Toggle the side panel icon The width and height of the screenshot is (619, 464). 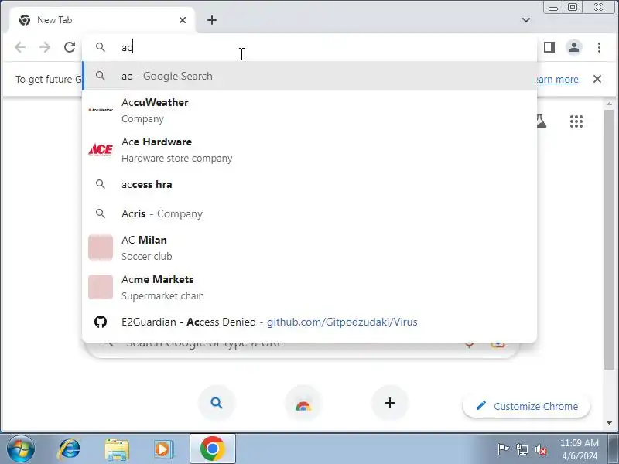[549, 47]
